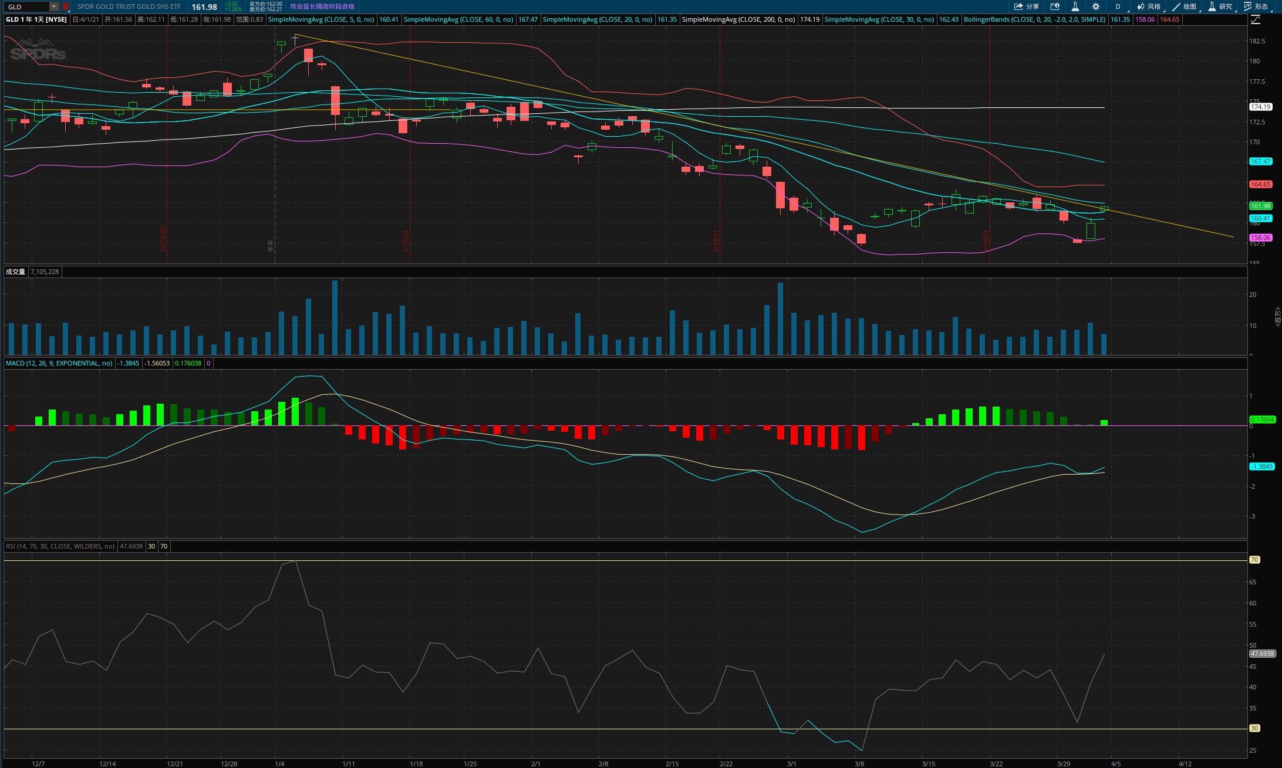Click SimpleMovingAvg (CLOSE, 30, 0, no) label

(879, 19)
